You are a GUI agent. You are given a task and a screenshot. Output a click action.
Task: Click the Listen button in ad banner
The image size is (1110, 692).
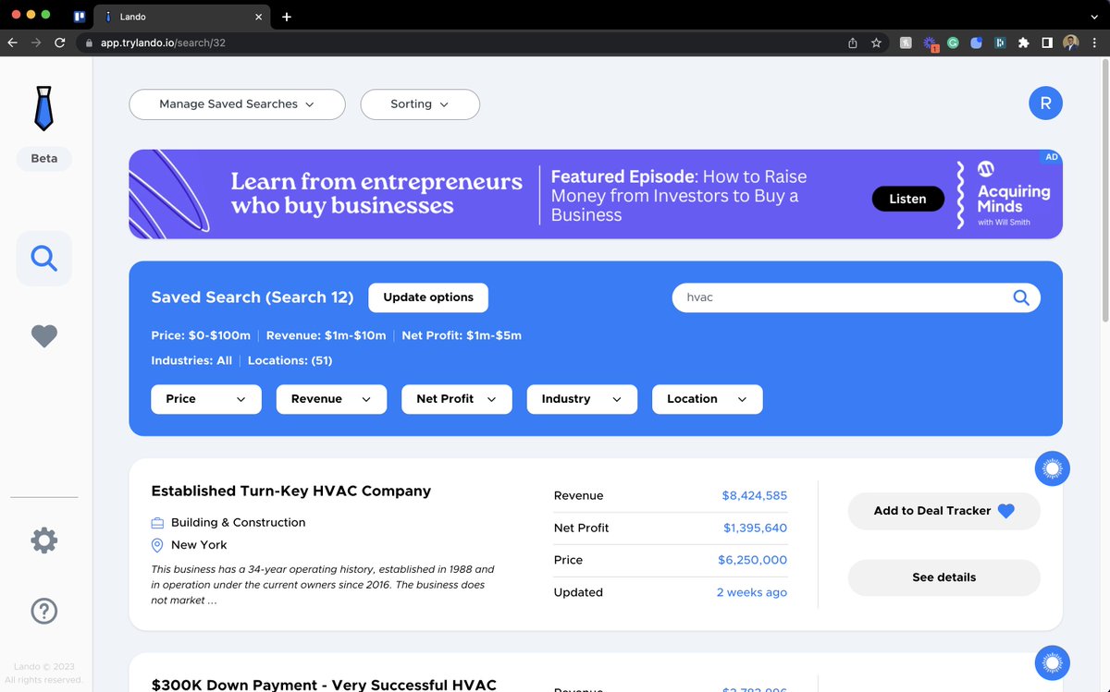coord(907,199)
